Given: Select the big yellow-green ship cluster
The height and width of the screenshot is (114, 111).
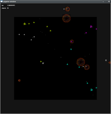Looking at the screenshot, I should click(25, 24).
